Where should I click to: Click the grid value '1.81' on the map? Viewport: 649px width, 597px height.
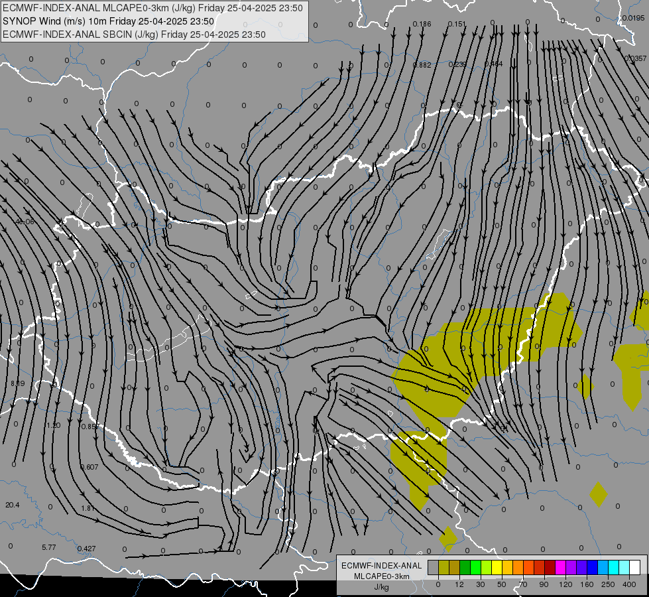[x=88, y=508]
